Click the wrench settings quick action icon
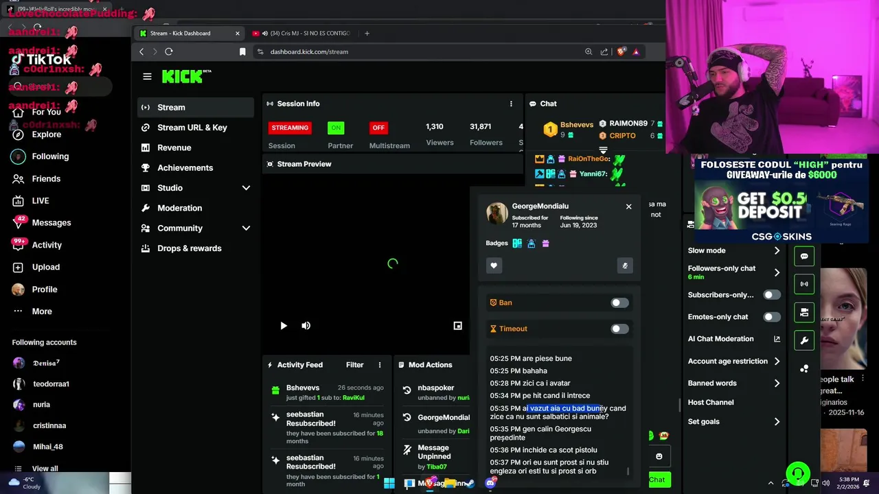This screenshot has width=879, height=494. click(804, 340)
